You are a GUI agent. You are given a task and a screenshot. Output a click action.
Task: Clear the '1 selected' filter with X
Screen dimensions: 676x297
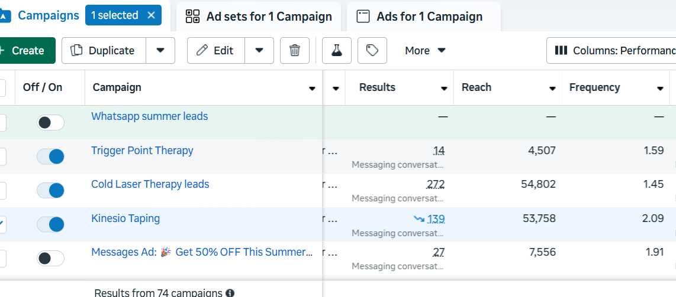tap(151, 15)
